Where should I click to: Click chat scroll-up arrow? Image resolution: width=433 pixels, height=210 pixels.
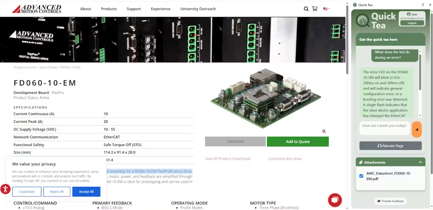click(420, 51)
